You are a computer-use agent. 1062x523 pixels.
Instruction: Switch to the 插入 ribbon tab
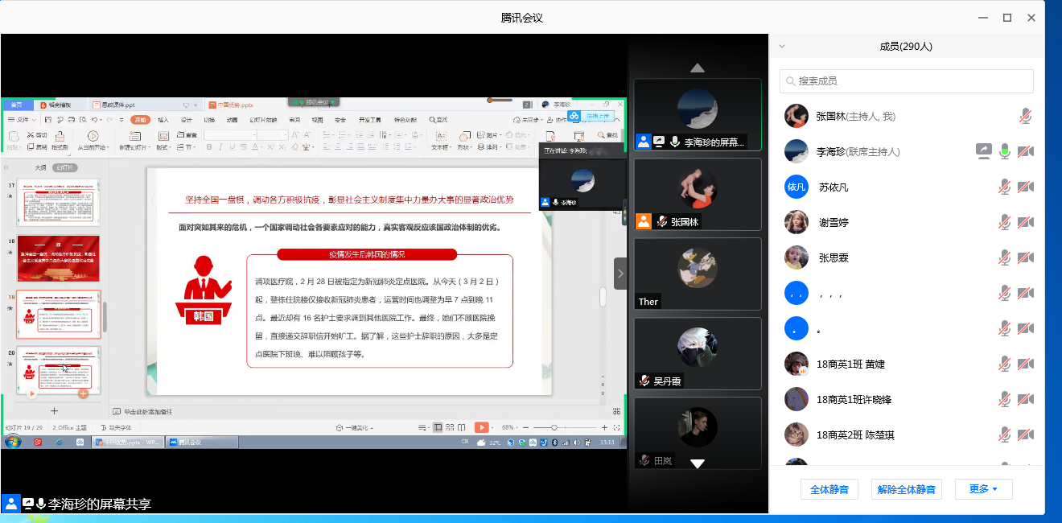[163, 118]
